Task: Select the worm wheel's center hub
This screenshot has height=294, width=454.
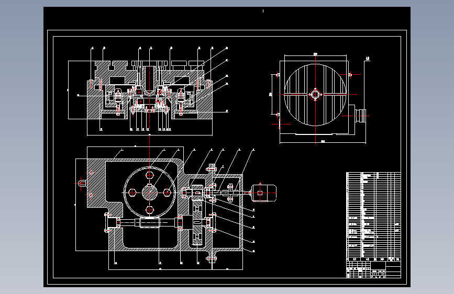Action: pyautogui.click(x=150, y=193)
